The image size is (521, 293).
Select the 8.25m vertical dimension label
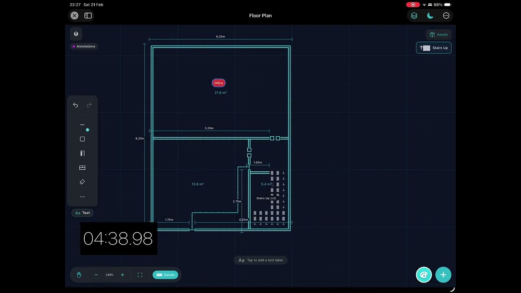(140, 138)
